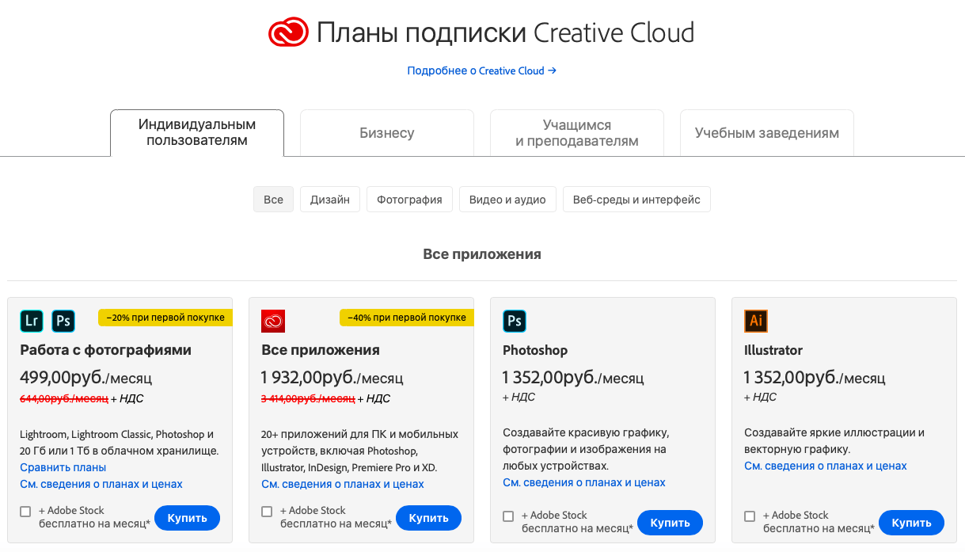This screenshot has width=965, height=552.
Task: Tick Adobe Stock checkbox on Photoshop card
Action: 508,516
